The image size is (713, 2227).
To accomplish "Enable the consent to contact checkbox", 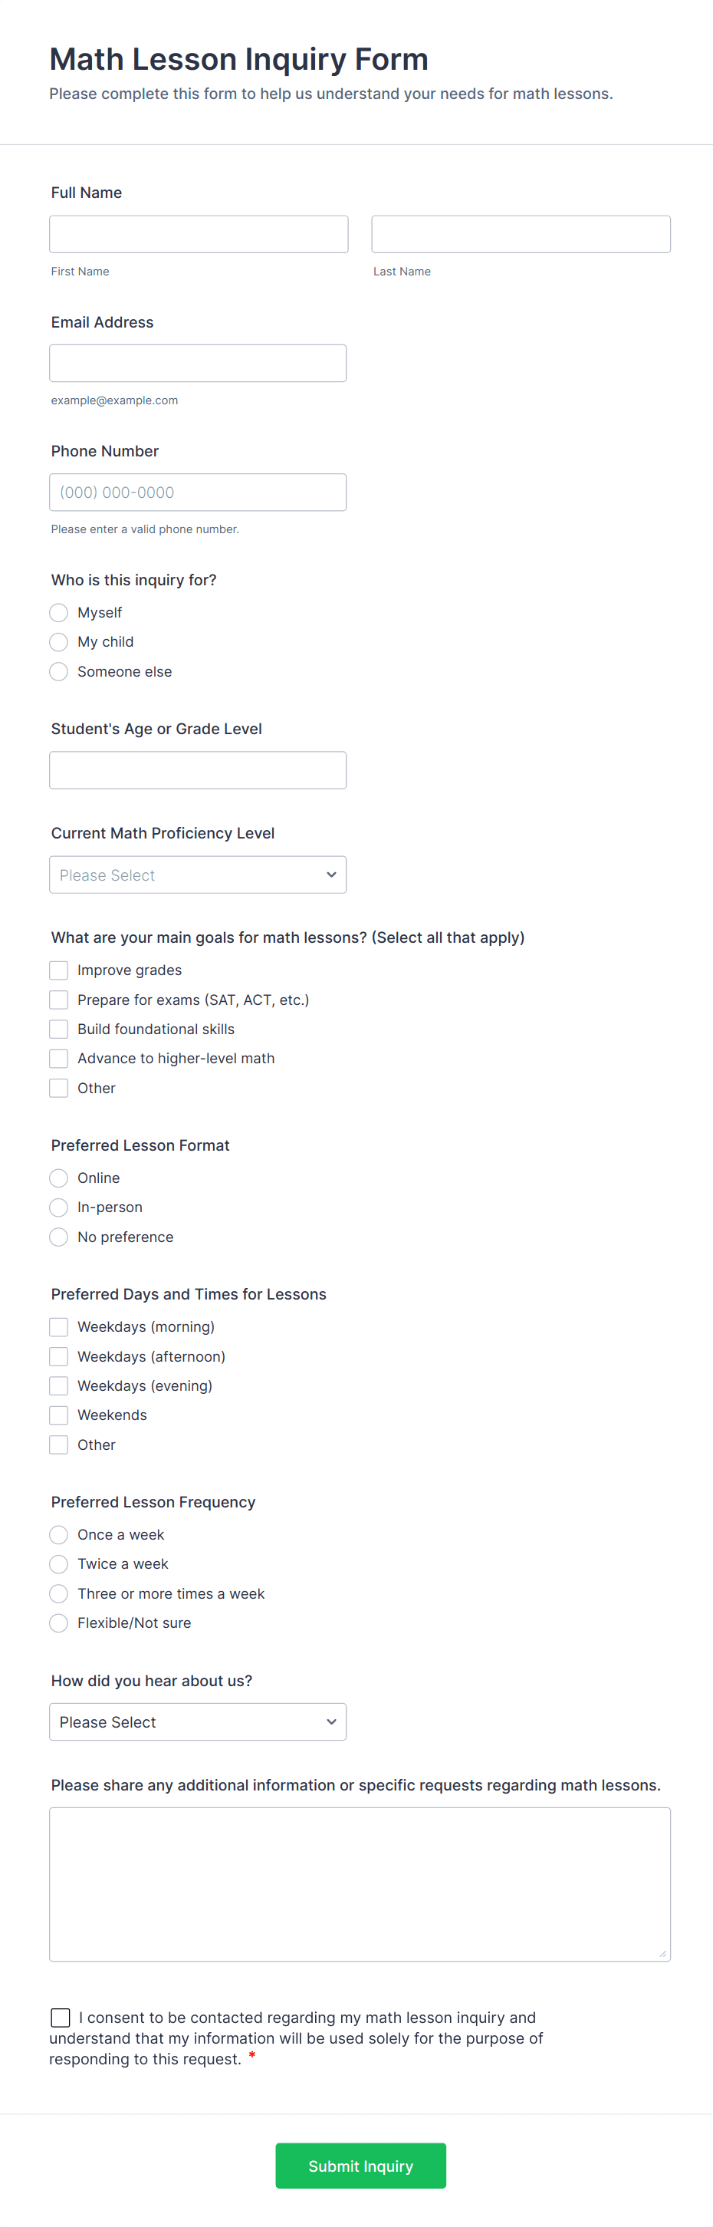I will 60,2017.
